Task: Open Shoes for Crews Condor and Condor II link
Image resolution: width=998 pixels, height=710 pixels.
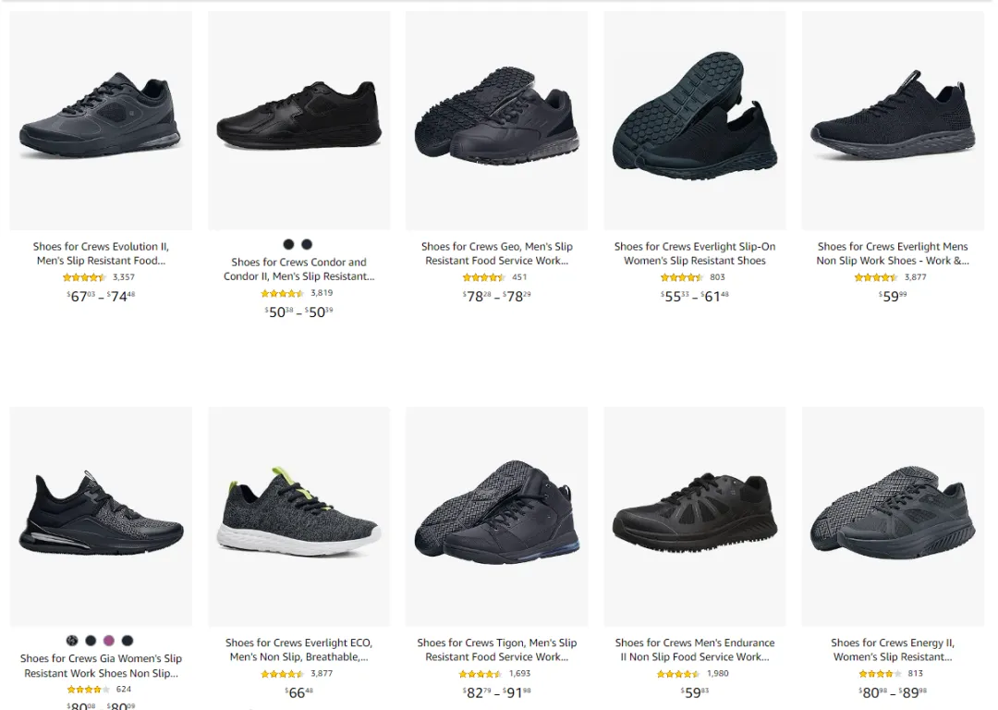Action: pyautogui.click(x=298, y=269)
